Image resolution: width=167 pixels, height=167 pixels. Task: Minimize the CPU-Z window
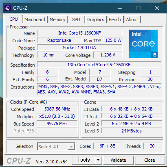[120, 8]
